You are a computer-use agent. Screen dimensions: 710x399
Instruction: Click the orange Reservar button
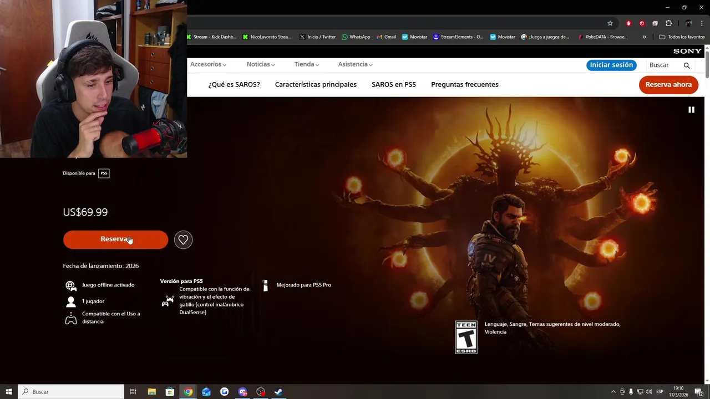(115, 239)
